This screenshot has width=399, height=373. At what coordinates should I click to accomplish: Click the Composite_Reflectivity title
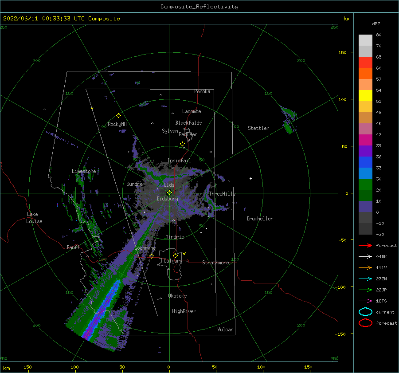click(199, 7)
